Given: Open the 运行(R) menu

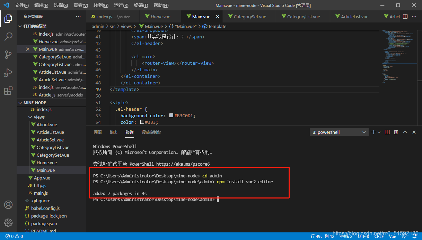Looking at the screenshot, I should click(x=121, y=6).
